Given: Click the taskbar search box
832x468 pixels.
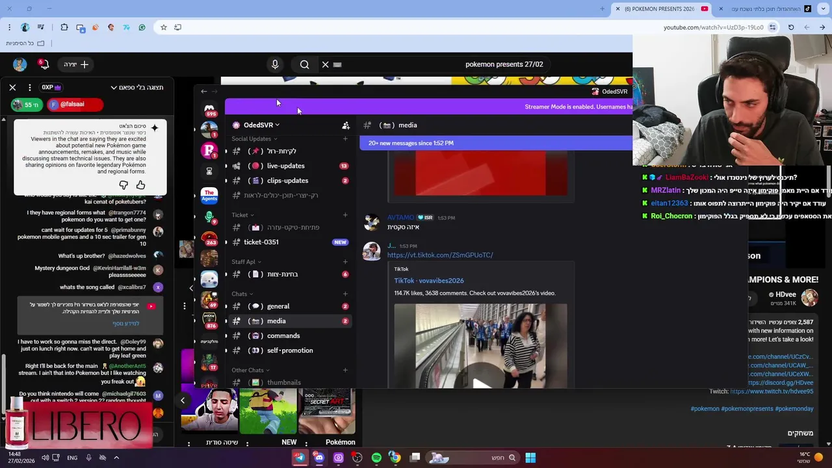Looking at the screenshot, I should coord(473,458).
